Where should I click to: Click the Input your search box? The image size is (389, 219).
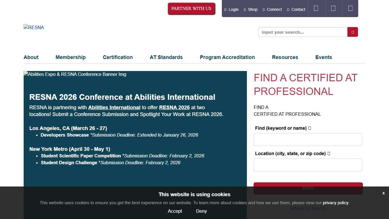(302, 32)
